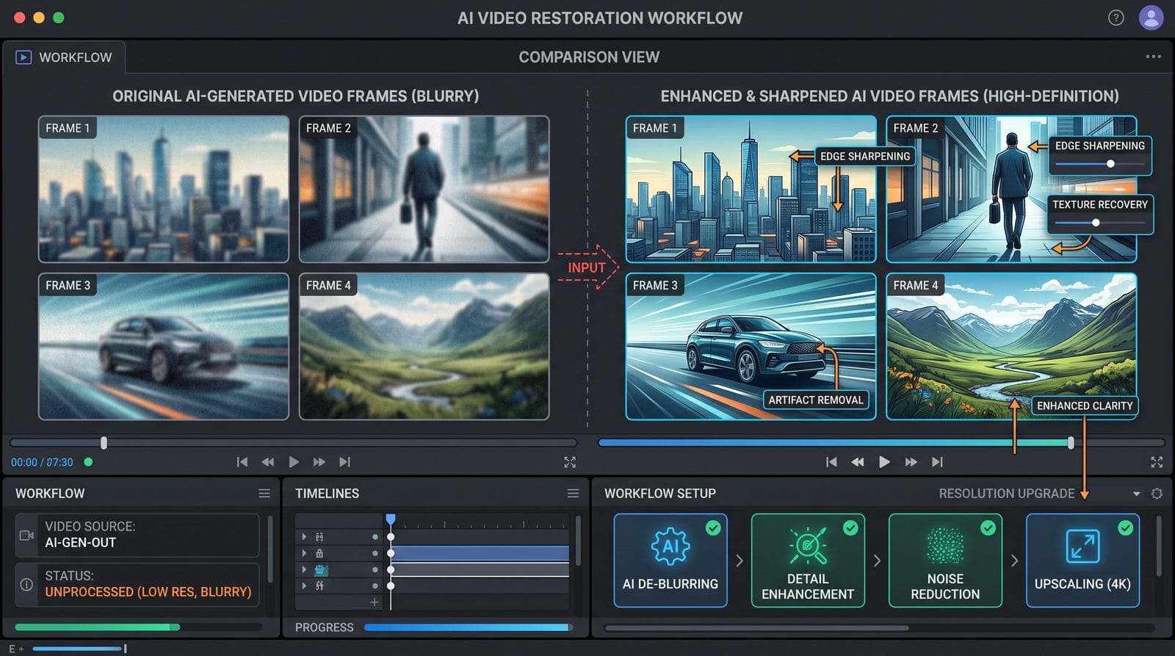Image resolution: width=1175 pixels, height=656 pixels.
Task: Open Workflow Setup gear settings
Action: coord(1157,494)
